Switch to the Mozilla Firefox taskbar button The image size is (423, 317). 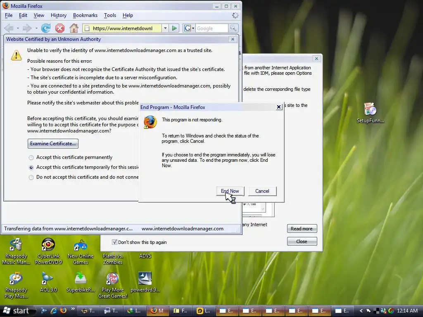click(158, 311)
